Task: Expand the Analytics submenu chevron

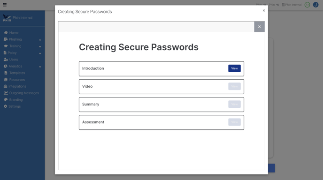Action: 40,67
